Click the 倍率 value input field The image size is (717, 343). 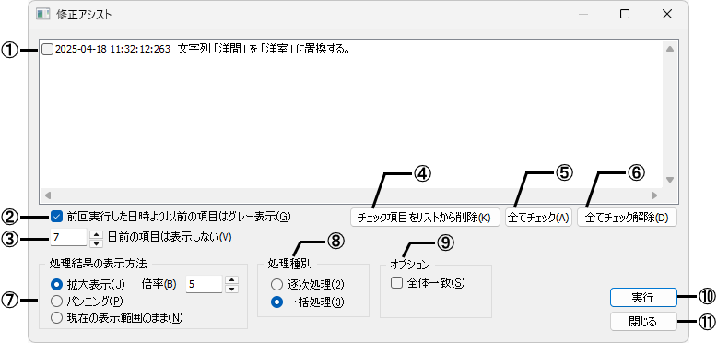(x=204, y=284)
